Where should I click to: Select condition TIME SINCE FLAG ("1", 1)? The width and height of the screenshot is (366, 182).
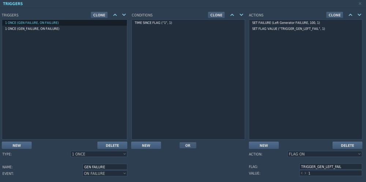(x=188, y=23)
